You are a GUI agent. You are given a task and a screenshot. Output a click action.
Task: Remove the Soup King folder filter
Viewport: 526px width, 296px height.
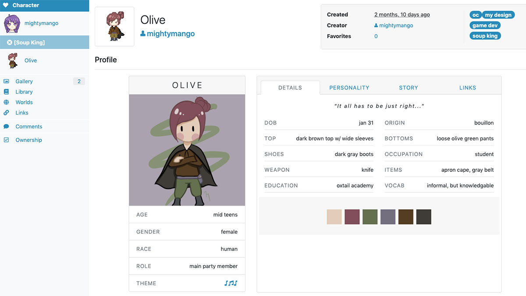[10, 43]
